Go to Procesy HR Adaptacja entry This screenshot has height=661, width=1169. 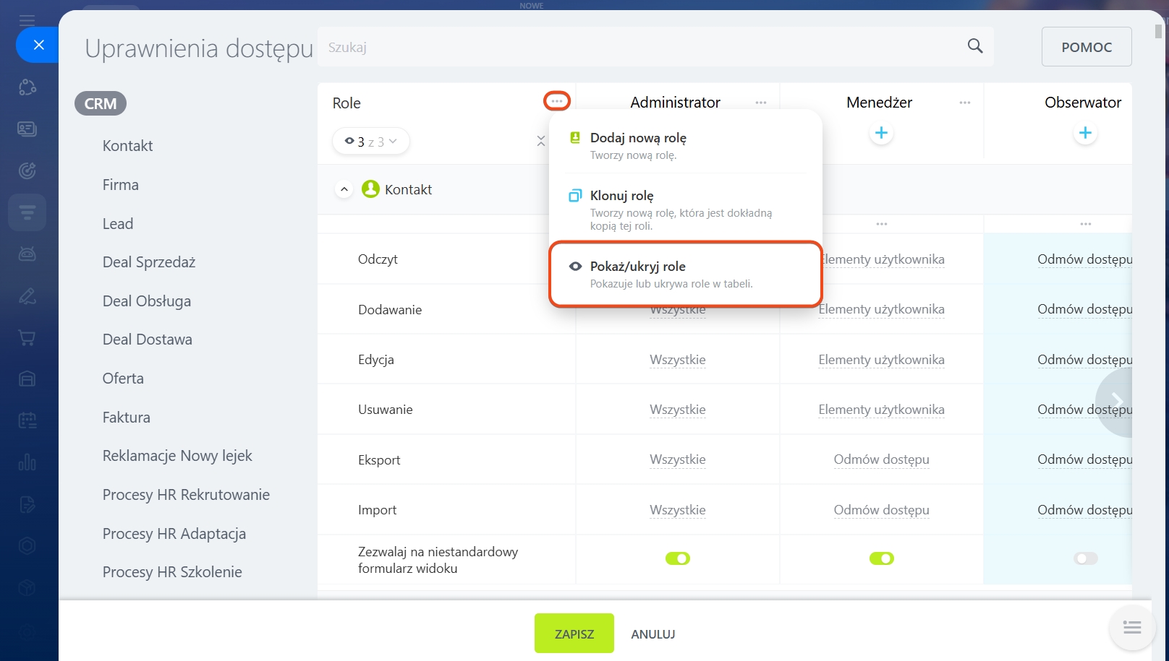[174, 534]
